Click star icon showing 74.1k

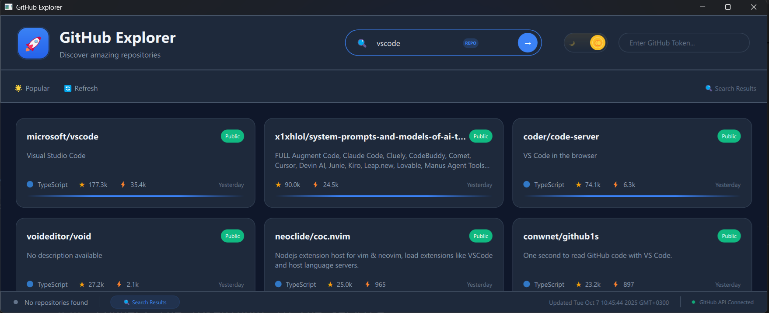(579, 184)
